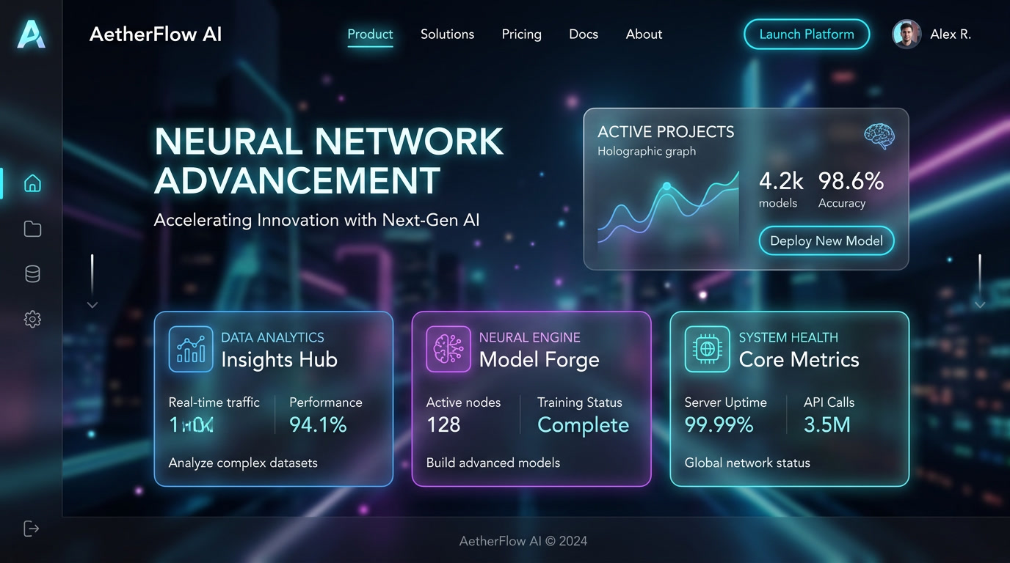Open the Projects folder icon in the sidebar
1010x563 pixels.
32,228
